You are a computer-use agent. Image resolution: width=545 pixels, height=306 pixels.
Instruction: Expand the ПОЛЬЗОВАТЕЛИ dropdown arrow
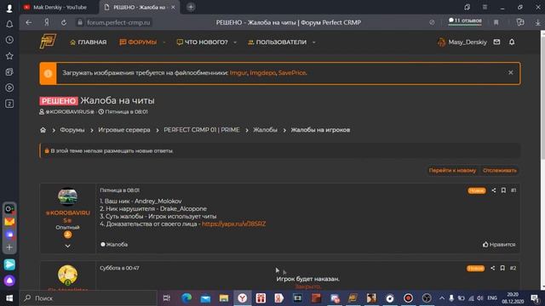pos(314,42)
